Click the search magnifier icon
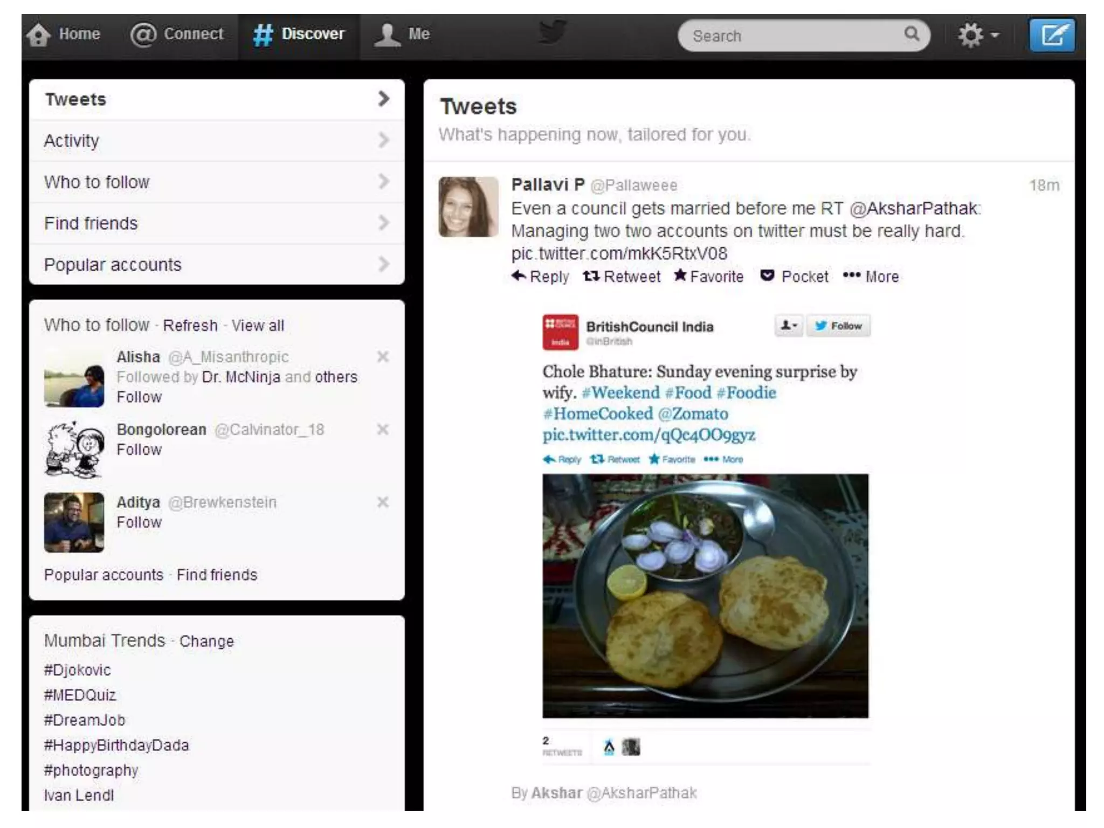 coord(911,34)
